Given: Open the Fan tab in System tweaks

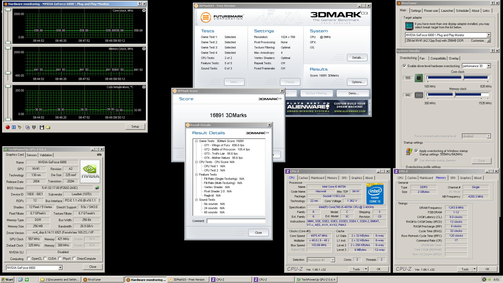Looking at the screenshot, I should (422, 58).
